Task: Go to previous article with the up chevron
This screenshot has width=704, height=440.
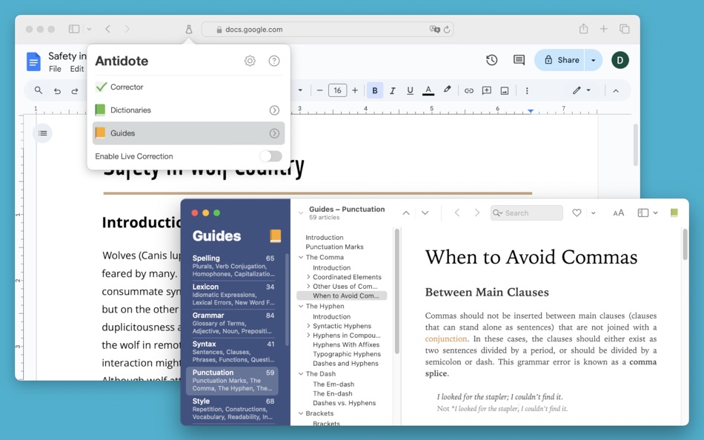Action: pos(406,213)
